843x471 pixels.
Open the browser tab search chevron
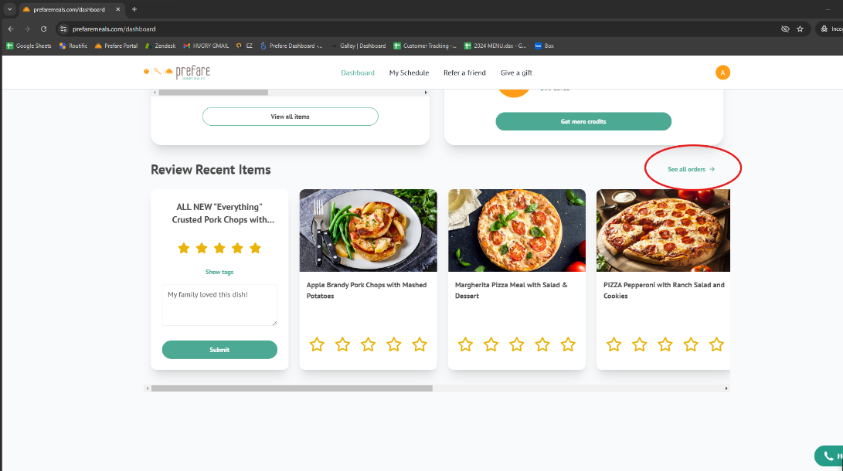[x=8, y=11]
